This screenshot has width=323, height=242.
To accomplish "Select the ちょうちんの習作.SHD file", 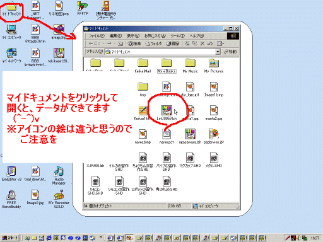I will click(x=143, y=162).
